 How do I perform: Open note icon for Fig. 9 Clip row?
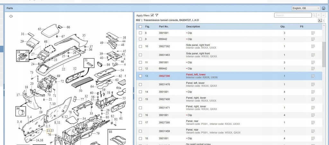(313, 39)
